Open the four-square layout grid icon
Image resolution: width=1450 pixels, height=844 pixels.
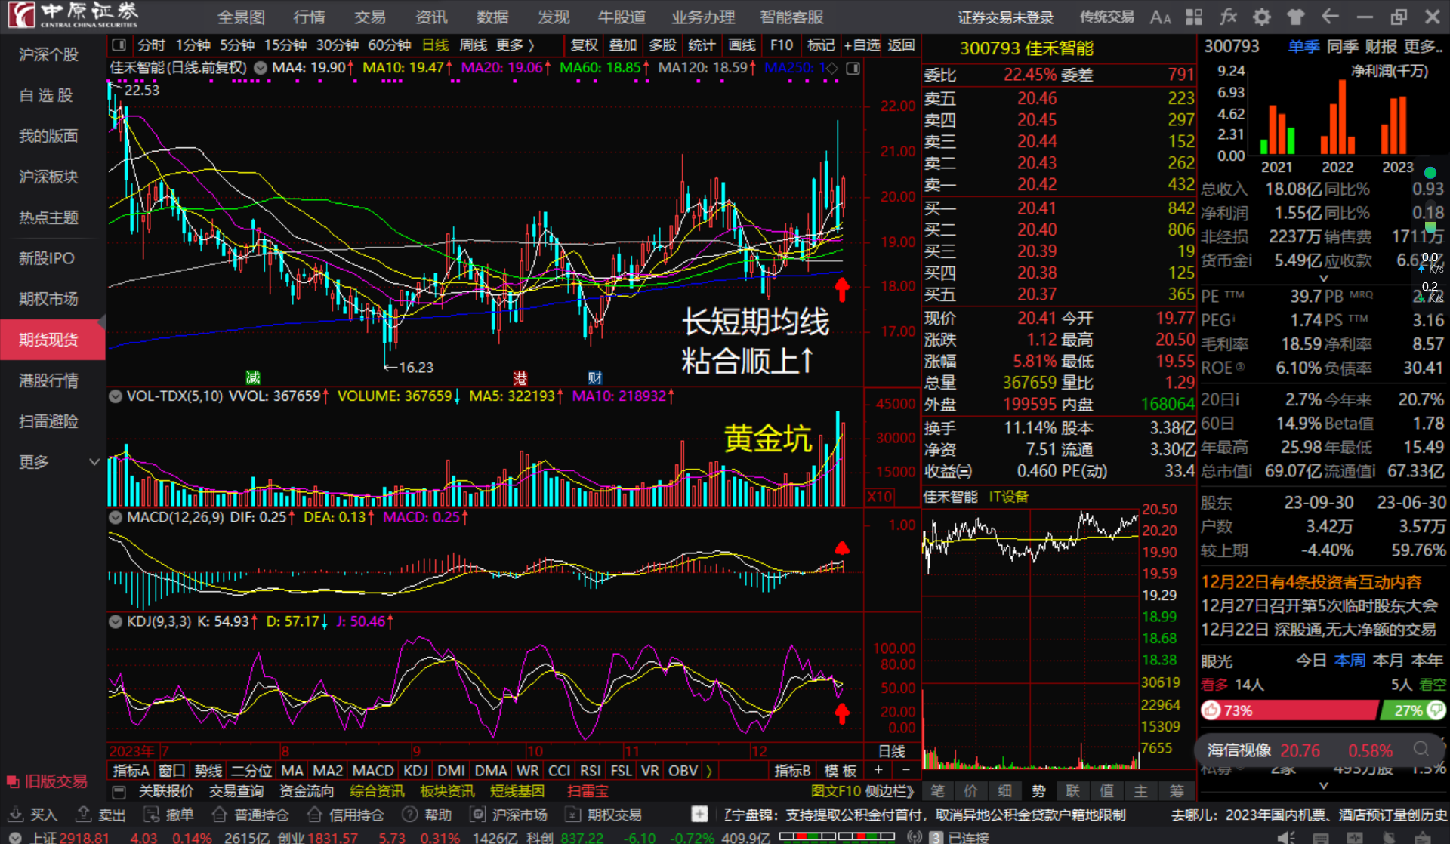click(1194, 17)
